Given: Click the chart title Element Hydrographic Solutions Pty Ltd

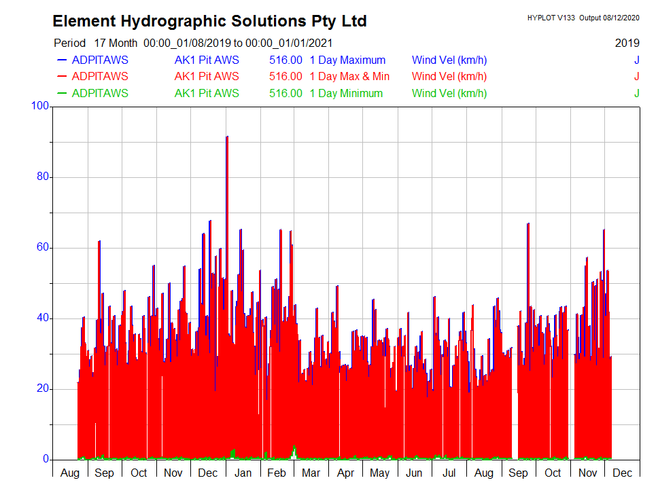Looking at the screenshot, I should [209, 21].
